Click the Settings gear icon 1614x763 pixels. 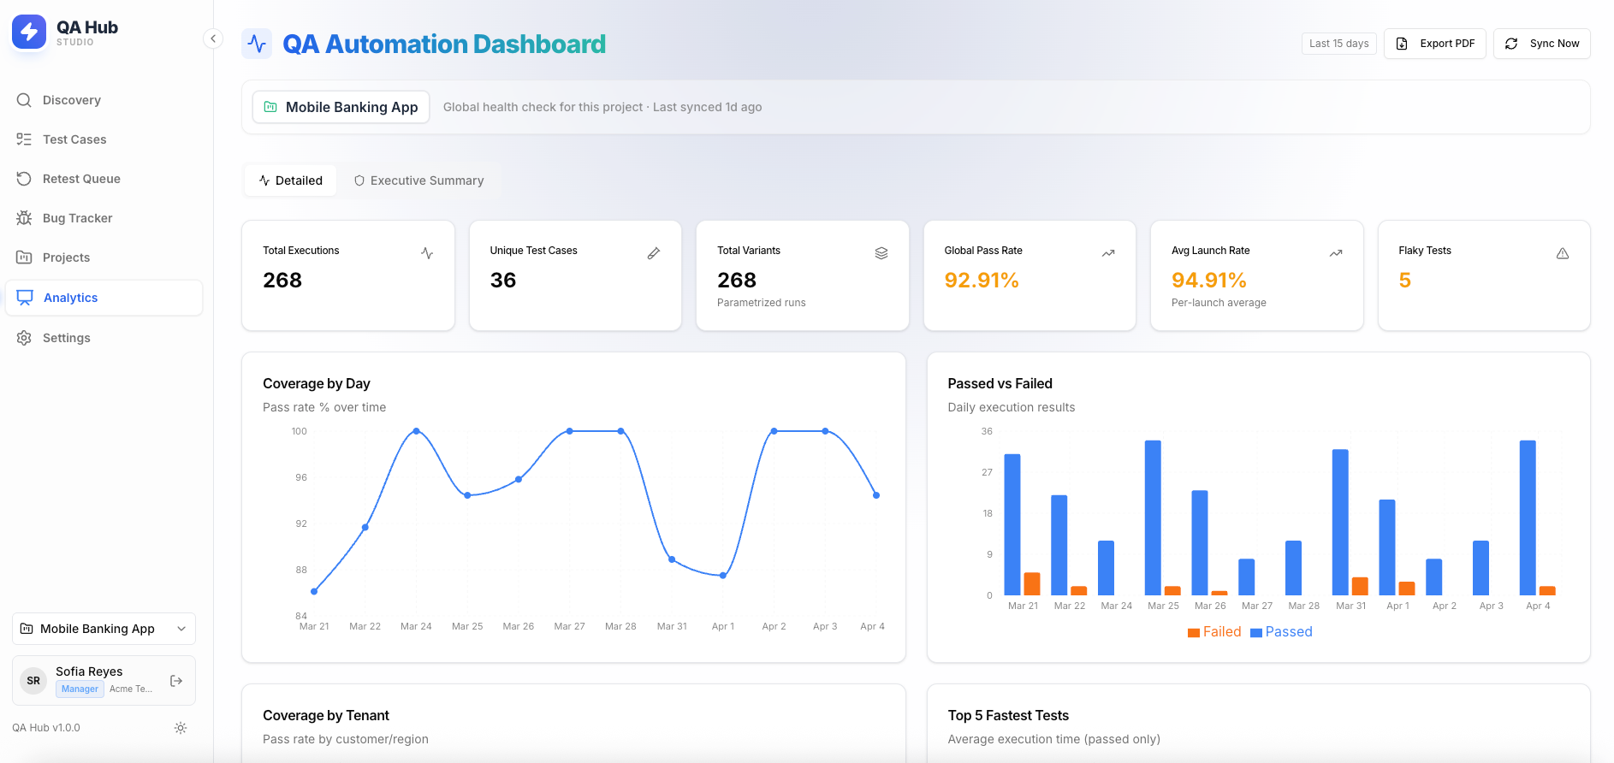[24, 338]
